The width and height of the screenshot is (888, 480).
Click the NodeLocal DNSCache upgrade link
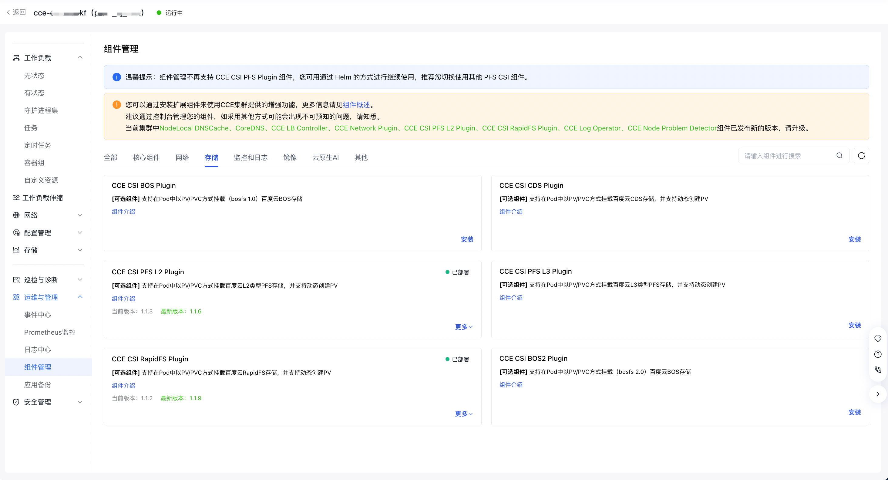coord(194,128)
